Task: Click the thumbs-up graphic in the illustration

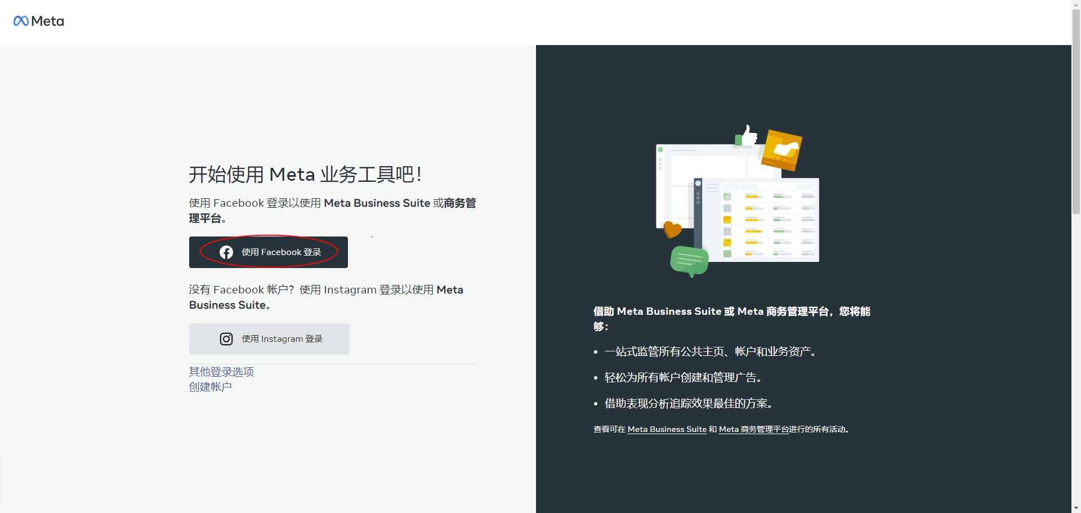Action: coord(749,137)
